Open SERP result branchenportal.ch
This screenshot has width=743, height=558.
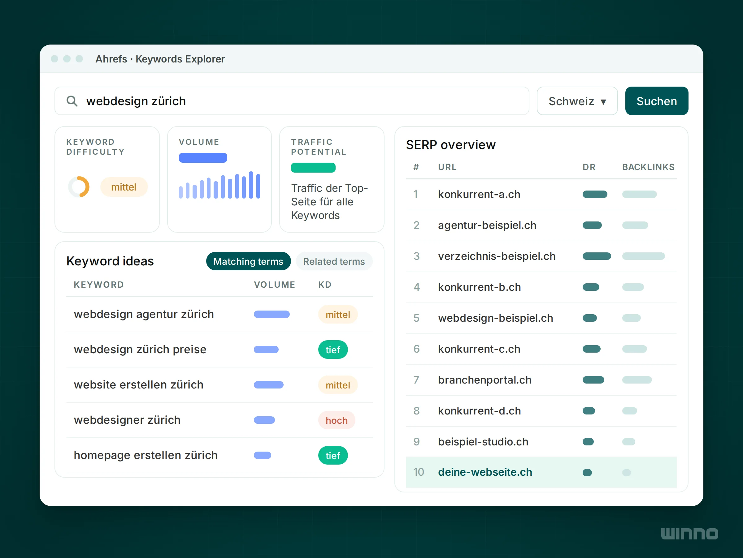click(x=485, y=380)
